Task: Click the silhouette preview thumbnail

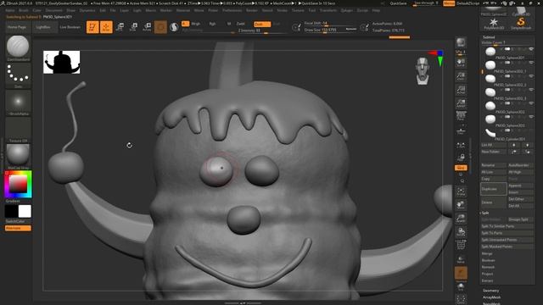Action: coord(62,62)
